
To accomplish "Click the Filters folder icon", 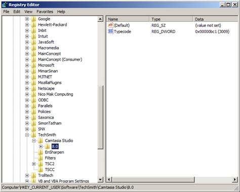I will [x=41, y=158].
